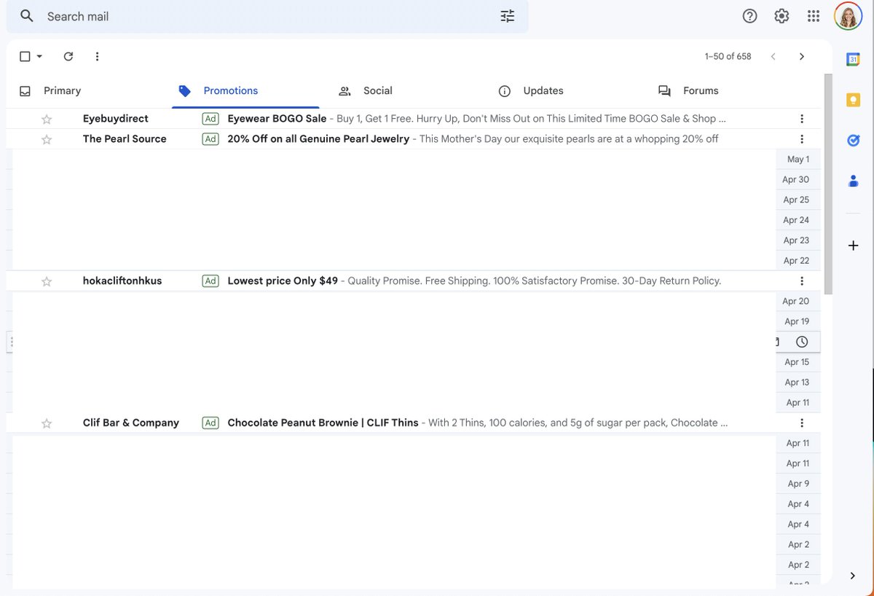Click the 1–50 of 658 counter
874x596 pixels.
[x=728, y=56]
